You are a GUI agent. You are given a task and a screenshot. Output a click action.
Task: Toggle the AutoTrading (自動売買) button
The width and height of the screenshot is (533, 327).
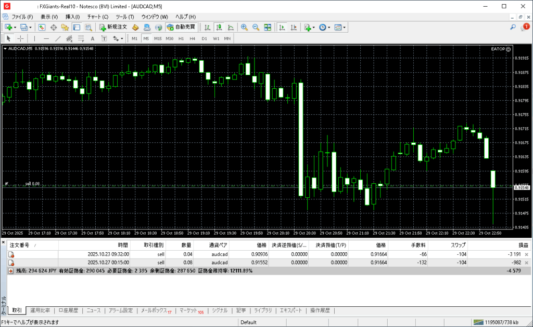181,27
